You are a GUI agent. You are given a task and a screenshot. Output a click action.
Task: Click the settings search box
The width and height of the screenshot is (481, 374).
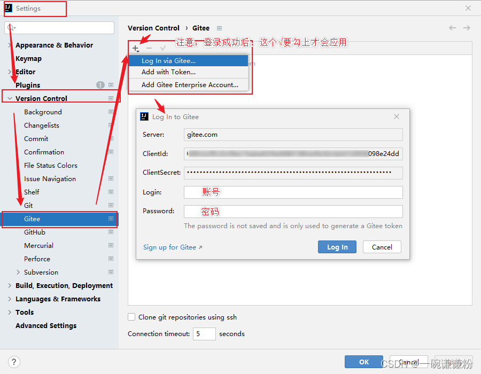(x=59, y=28)
